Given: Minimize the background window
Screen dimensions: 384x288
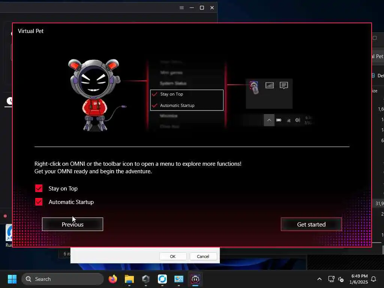Looking at the screenshot, I should click(192, 8).
